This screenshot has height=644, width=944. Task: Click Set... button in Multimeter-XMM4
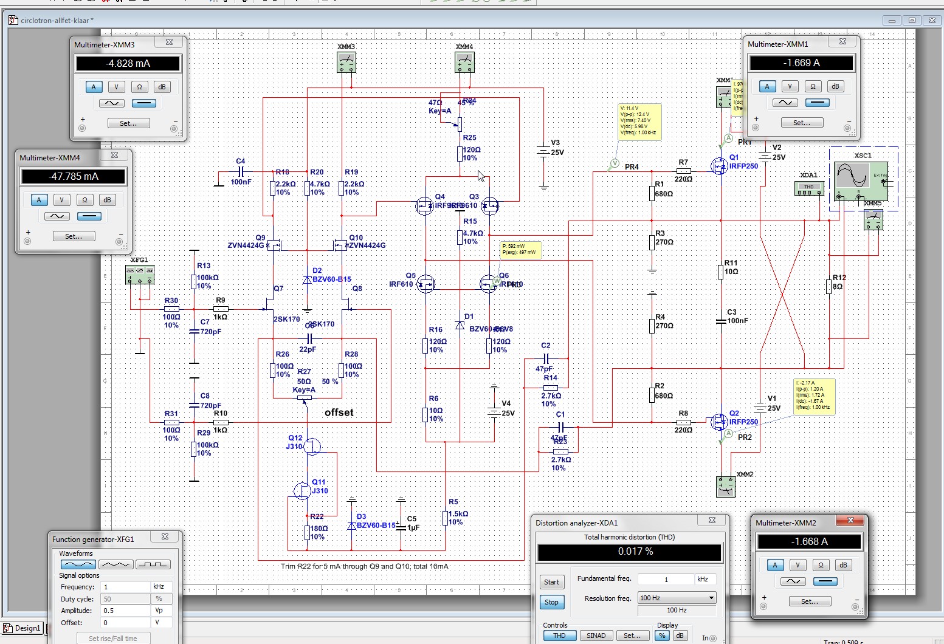tap(74, 236)
